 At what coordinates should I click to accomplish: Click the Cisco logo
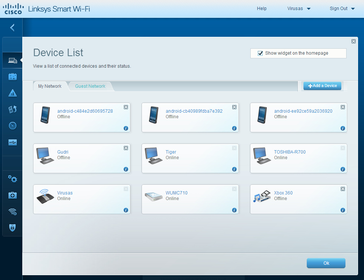13,9
